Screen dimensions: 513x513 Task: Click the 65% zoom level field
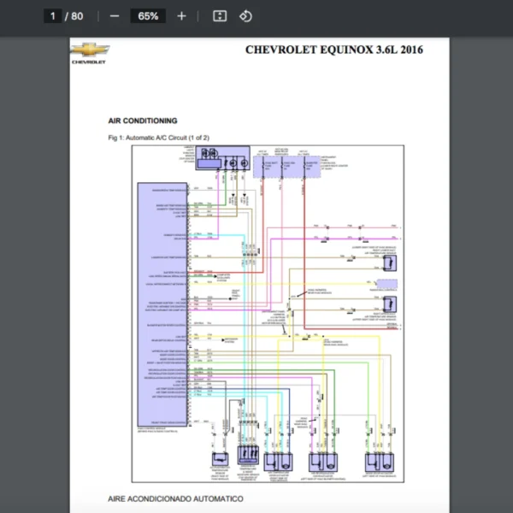tap(148, 16)
